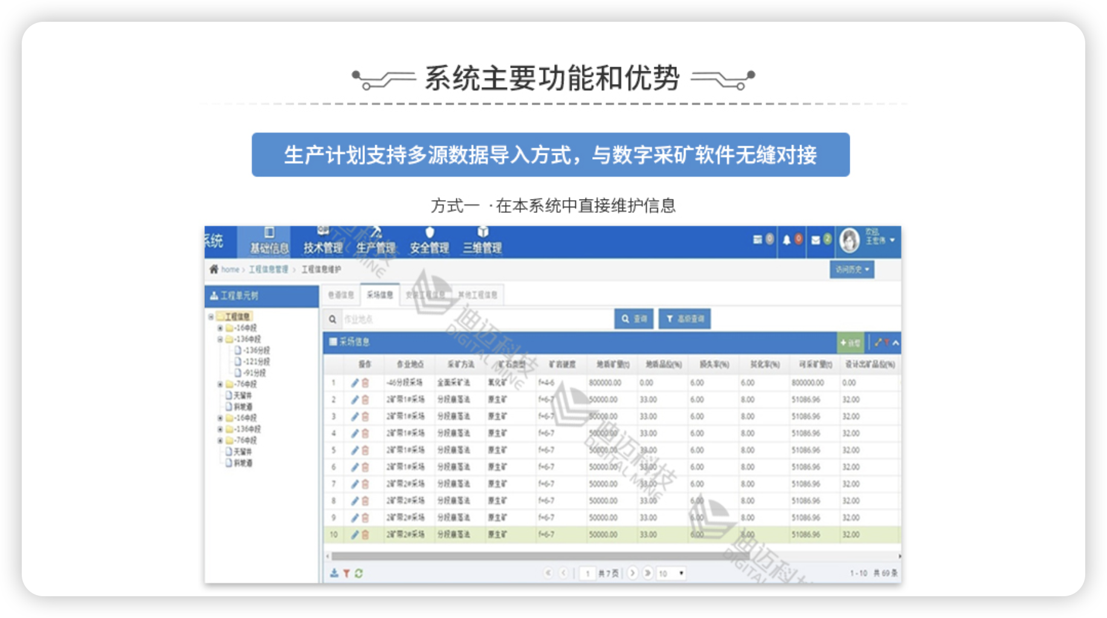Screen dimensions: 1107x618
Task: Open the 访问历史 dropdown
Action: tap(851, 270)
